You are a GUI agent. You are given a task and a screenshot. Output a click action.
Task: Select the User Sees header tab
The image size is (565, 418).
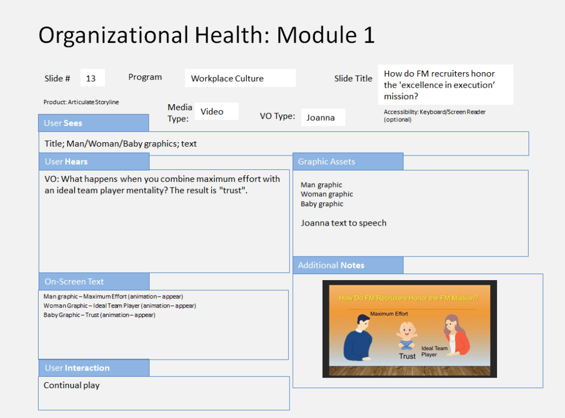[93, 123]
